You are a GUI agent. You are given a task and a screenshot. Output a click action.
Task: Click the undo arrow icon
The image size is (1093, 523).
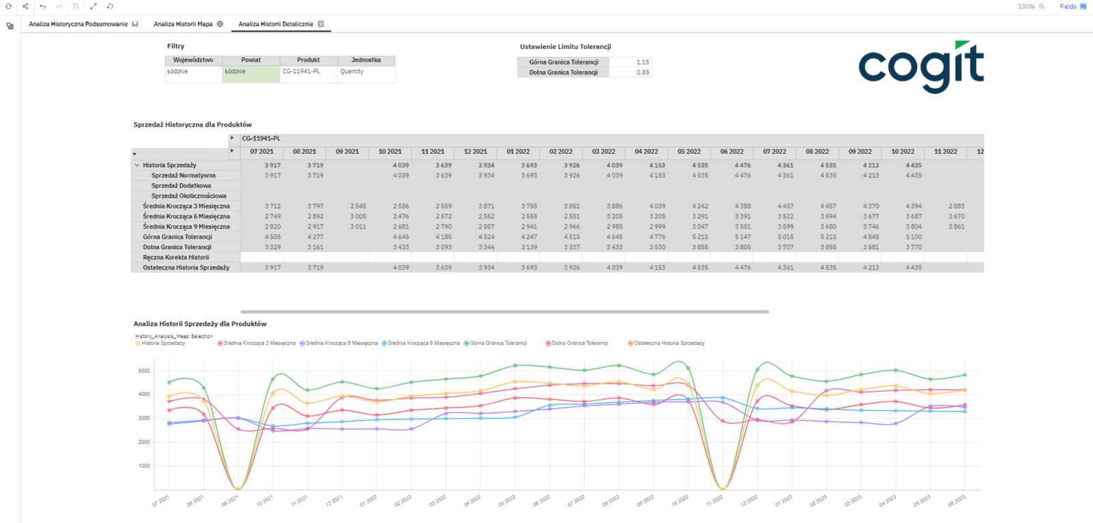(x=42, y=6)
